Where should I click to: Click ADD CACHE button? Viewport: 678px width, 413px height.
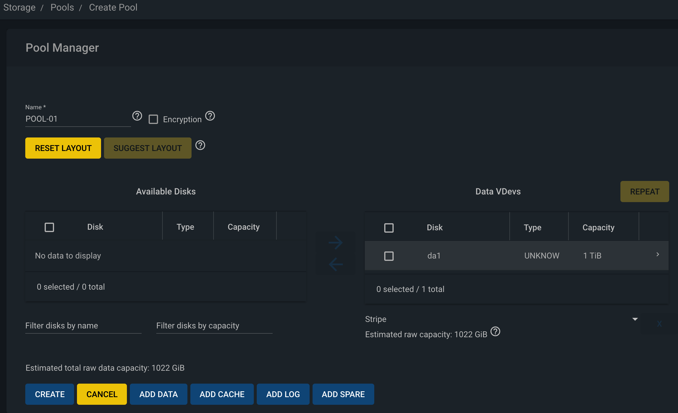(222, 394)
